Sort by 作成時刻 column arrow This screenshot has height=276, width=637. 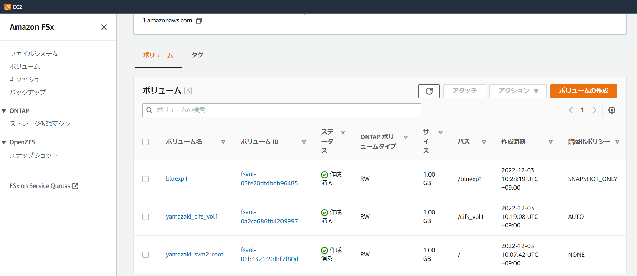(551, 142)
